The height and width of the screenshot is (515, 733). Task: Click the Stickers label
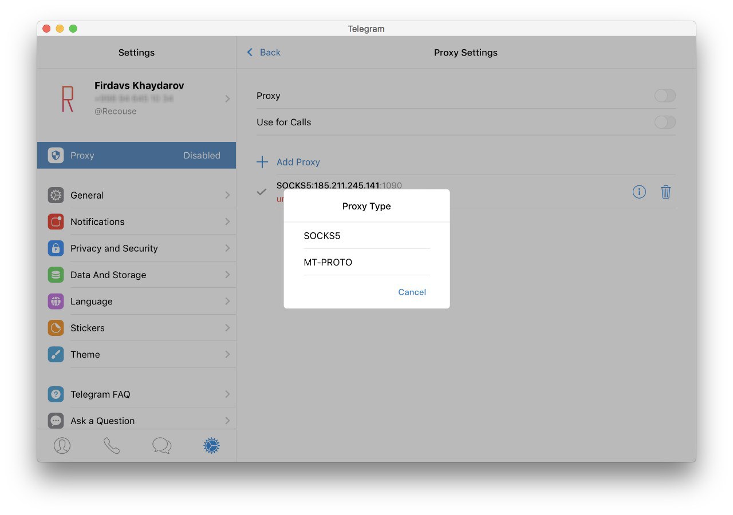pos(88,328)
